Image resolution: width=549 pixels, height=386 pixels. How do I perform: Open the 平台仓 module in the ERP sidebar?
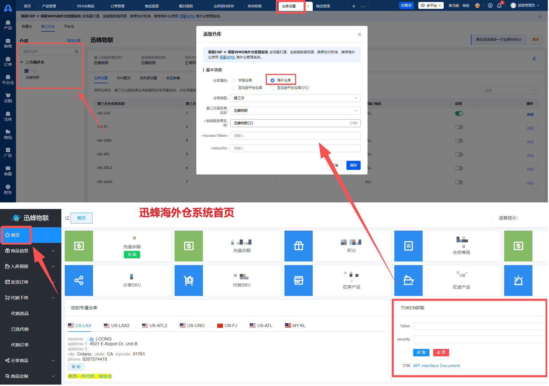(x=8, y=80)
